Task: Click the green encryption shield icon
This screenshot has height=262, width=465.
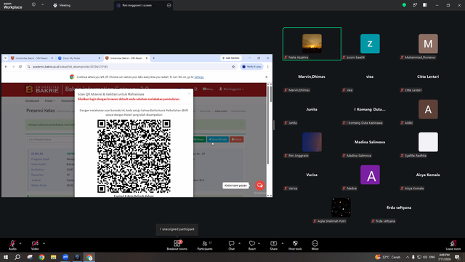Action: [404, 5]
